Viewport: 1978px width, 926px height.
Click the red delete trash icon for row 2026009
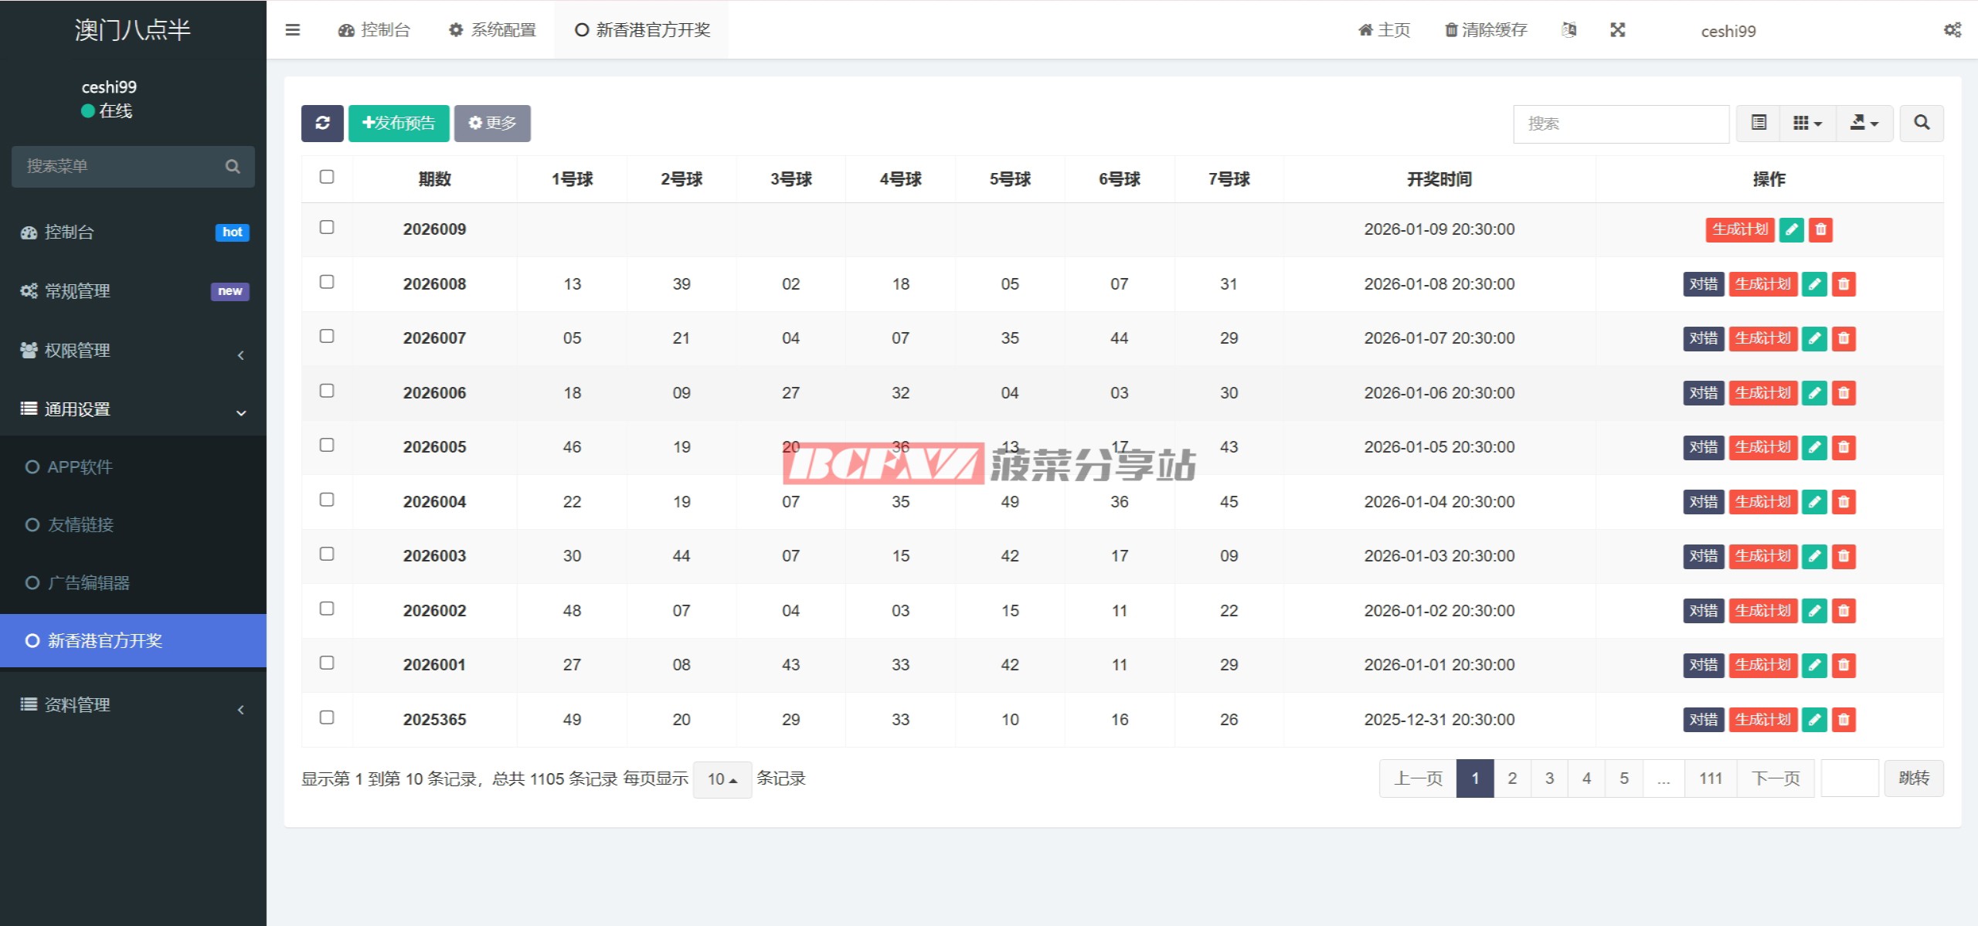click(x=1820, y=229)
